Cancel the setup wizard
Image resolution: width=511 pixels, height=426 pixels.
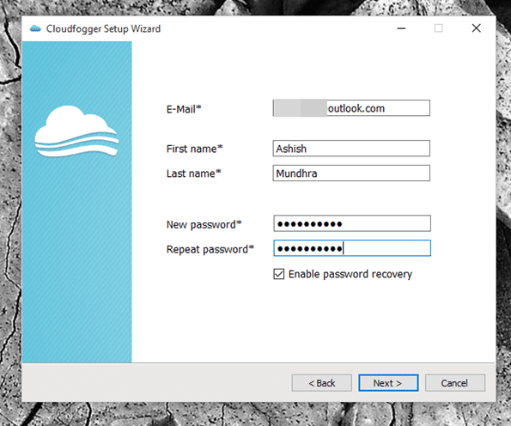(x=455, y=383)
